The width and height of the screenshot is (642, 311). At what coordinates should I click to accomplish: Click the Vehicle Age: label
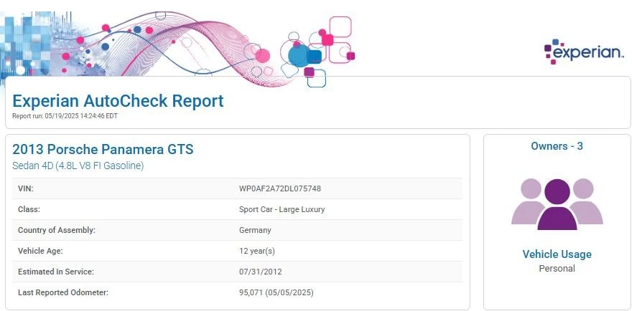(x=40, y=251)
